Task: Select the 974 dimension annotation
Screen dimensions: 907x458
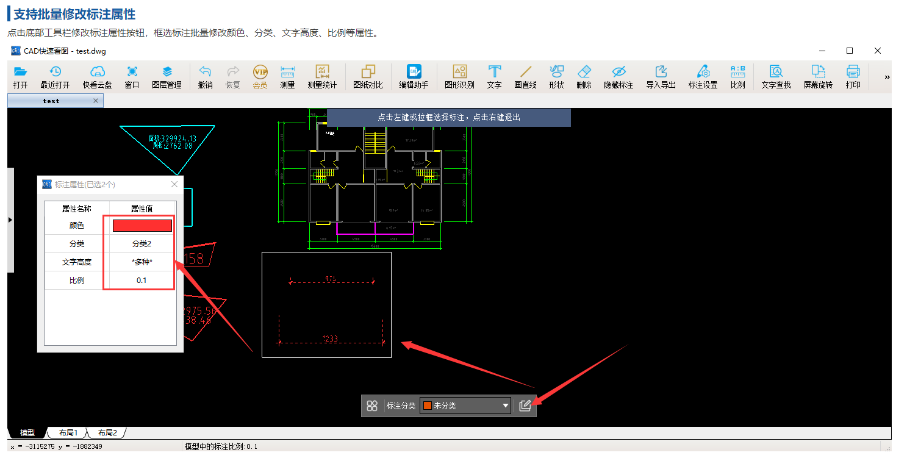Action: pos(331,280)
